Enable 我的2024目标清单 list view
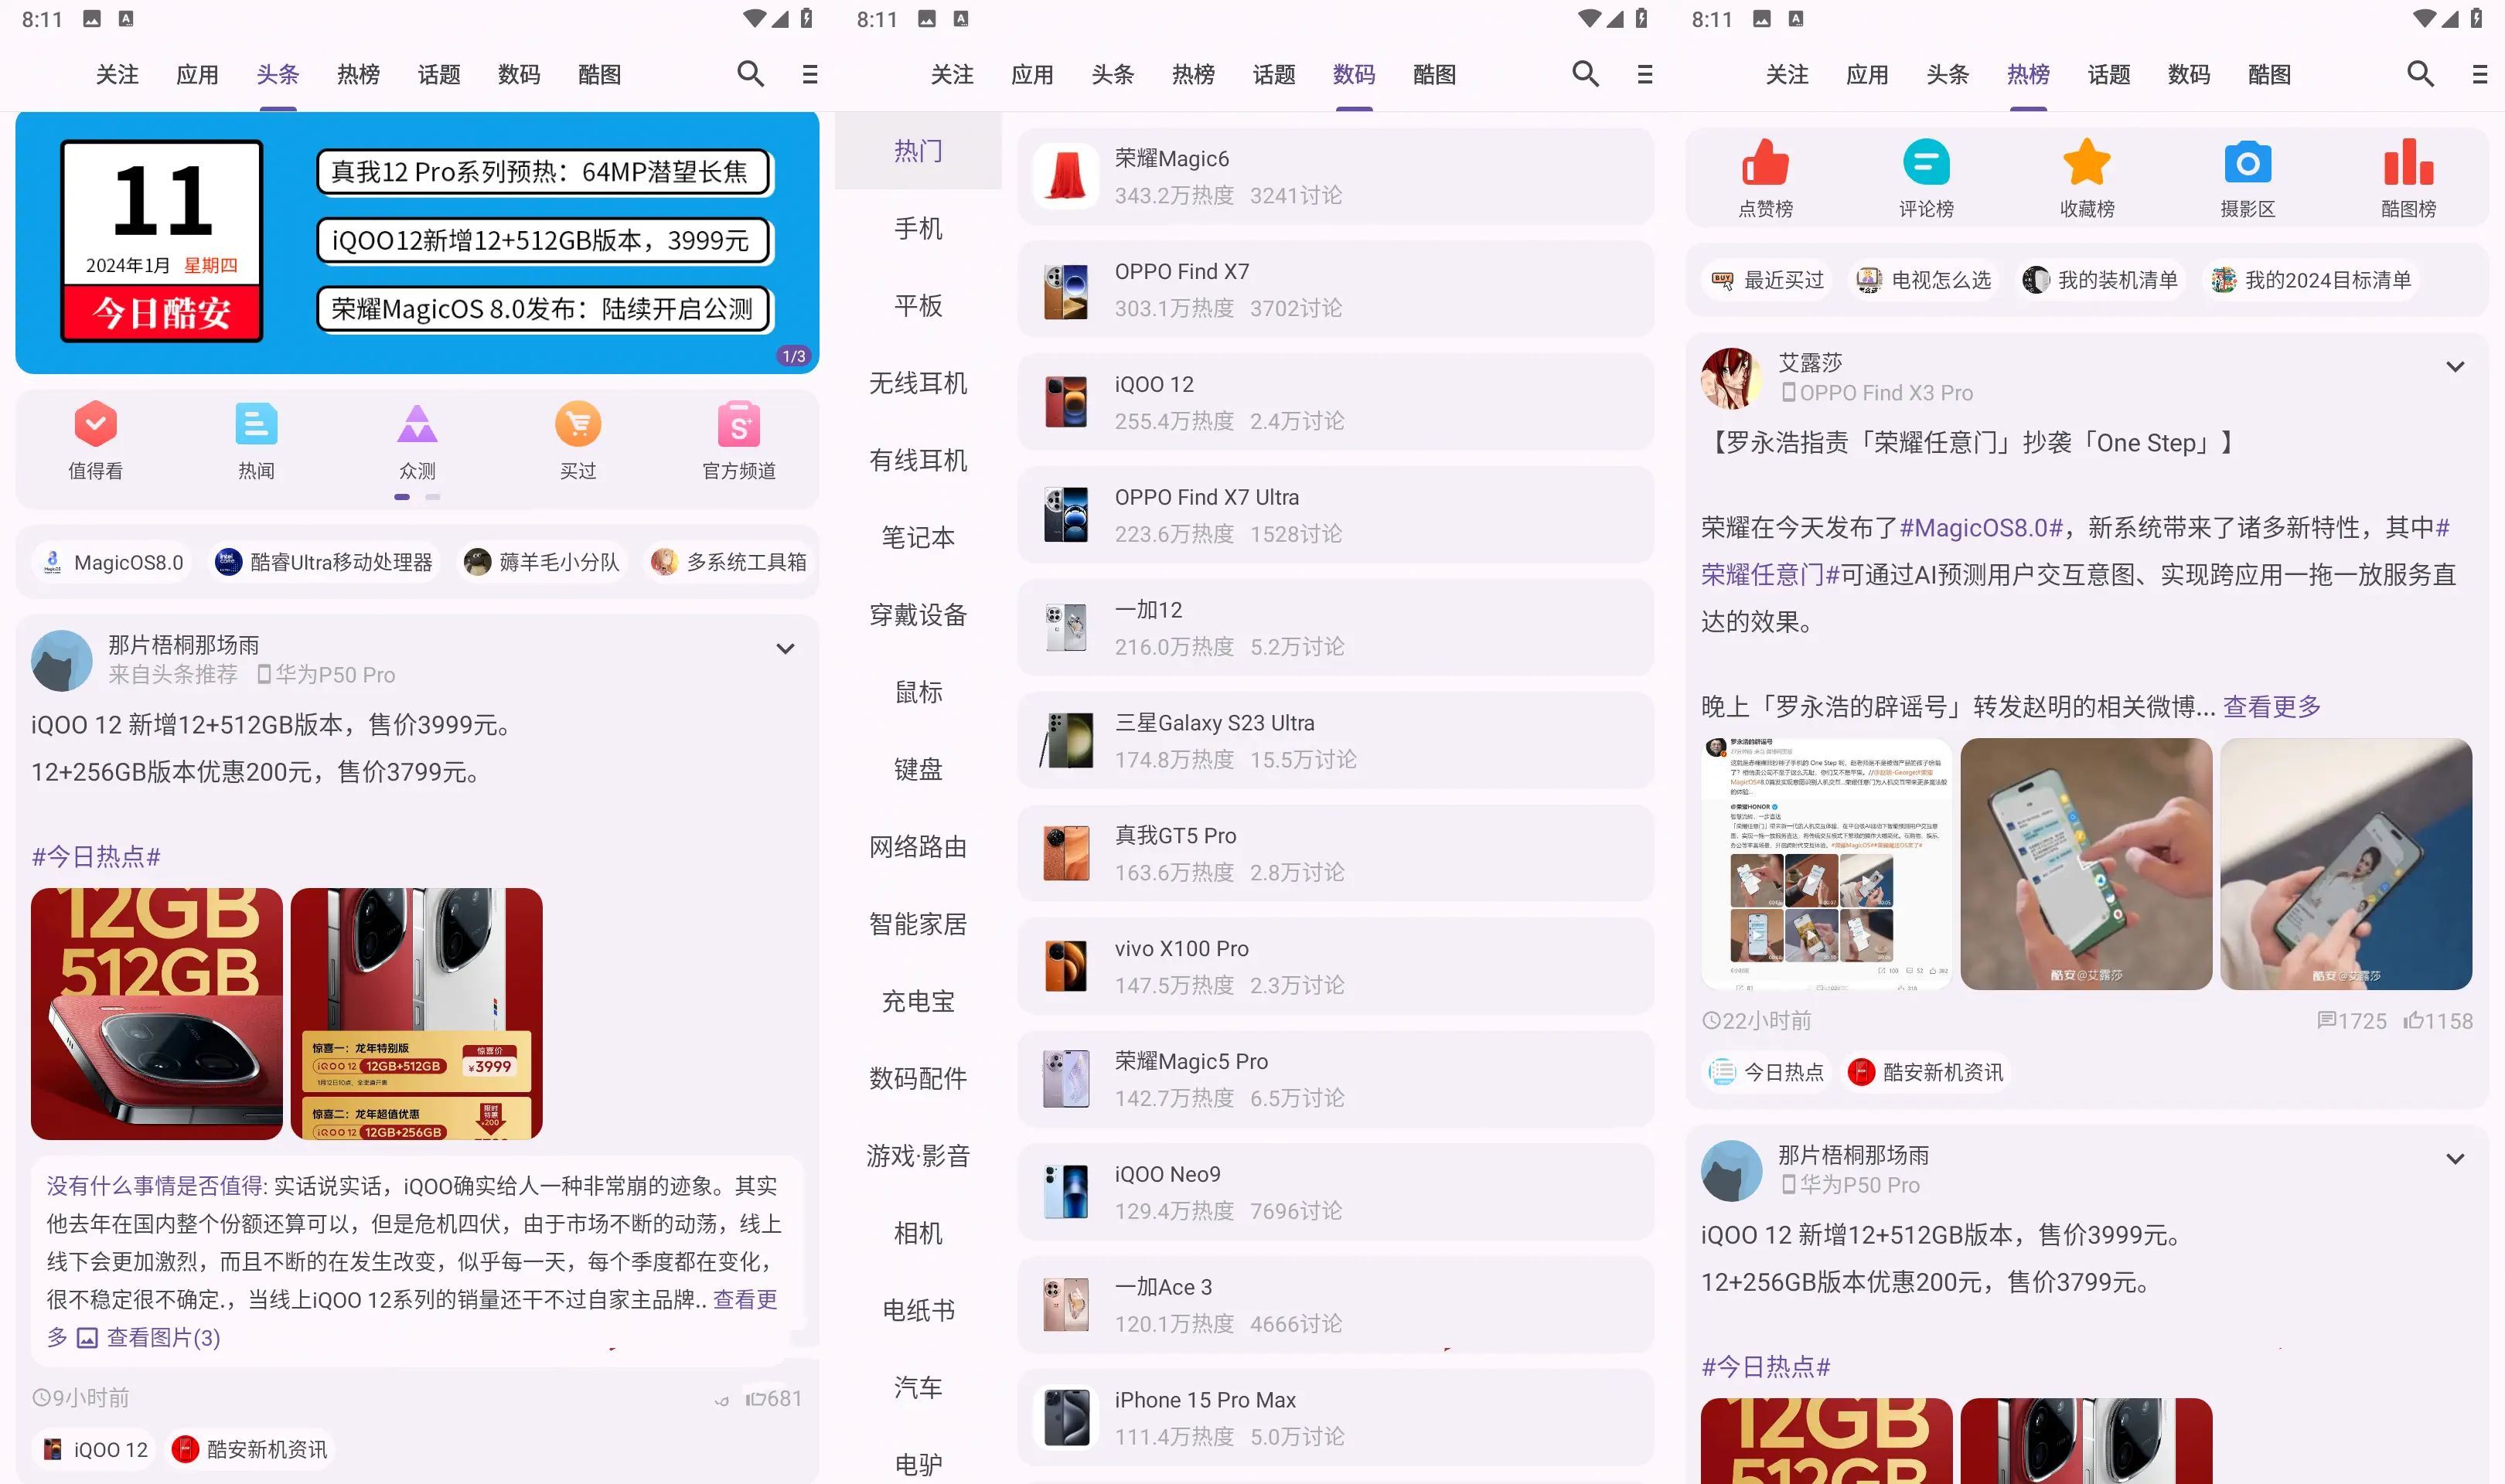Image resolution: width=2505 pixels, height=1484 pixels. (x=2330, y=279)
